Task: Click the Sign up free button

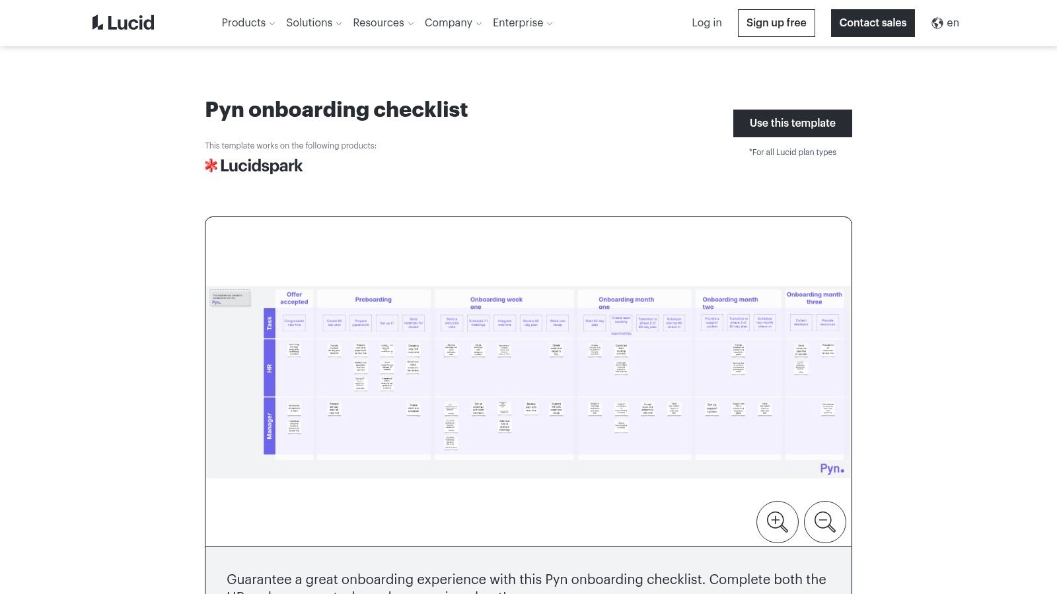Action: click(x=776, y=22)
